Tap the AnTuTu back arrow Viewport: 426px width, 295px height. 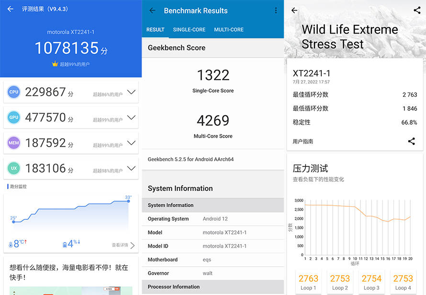(x=11, y=9)
